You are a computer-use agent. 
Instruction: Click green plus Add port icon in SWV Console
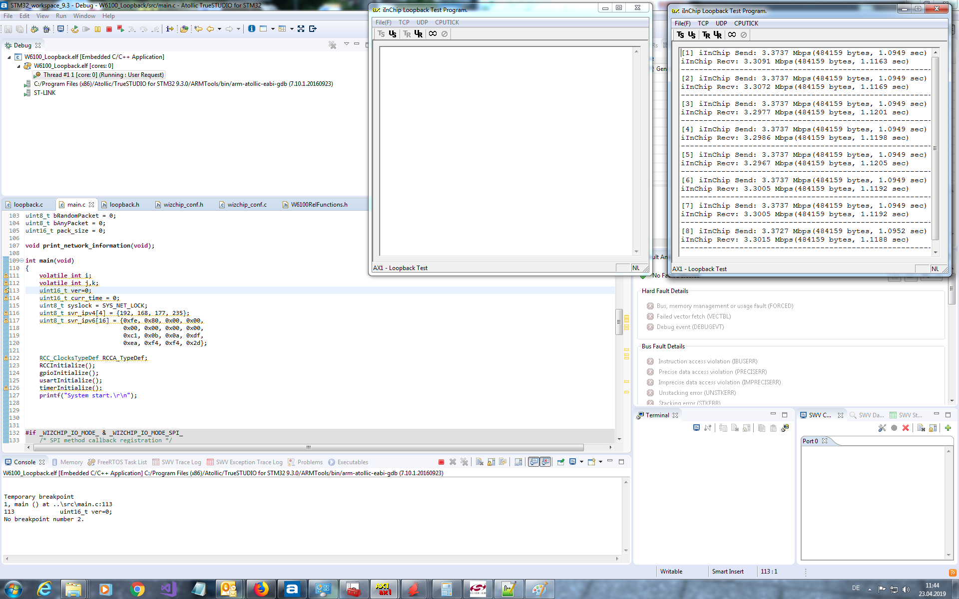(x=948, y=428)
